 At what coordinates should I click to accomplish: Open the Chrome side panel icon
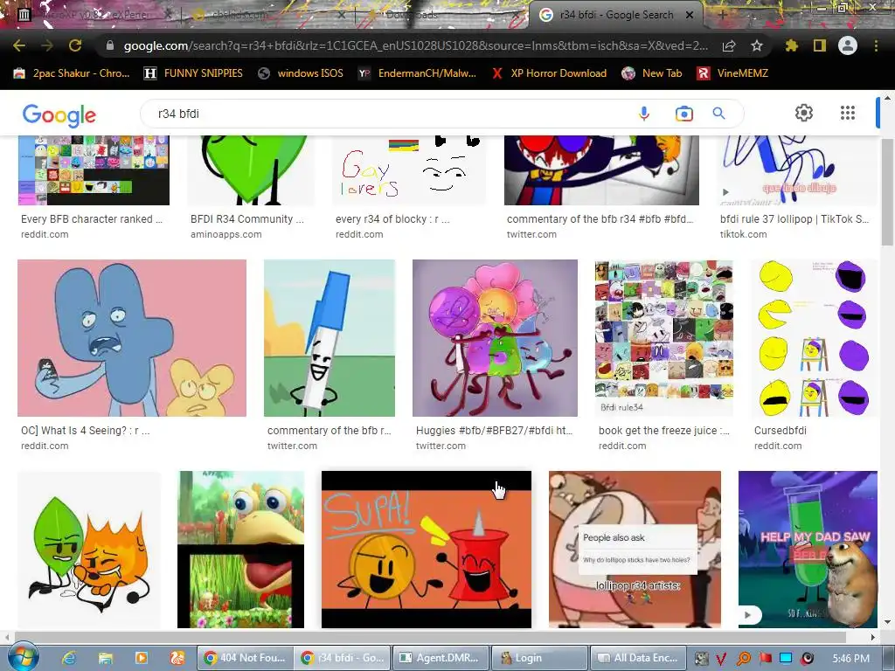[x=820, y=45]
